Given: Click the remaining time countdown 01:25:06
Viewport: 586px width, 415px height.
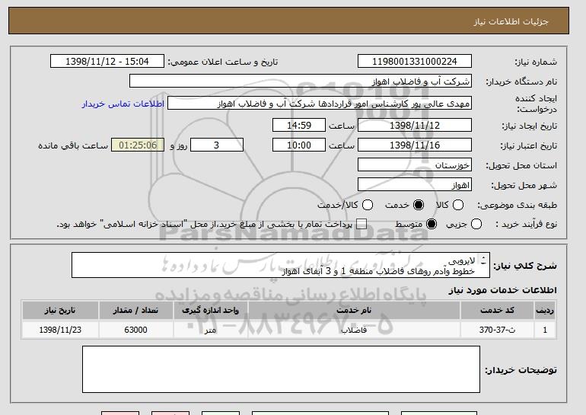Looking at the screenshot, I should click(138, 145).
